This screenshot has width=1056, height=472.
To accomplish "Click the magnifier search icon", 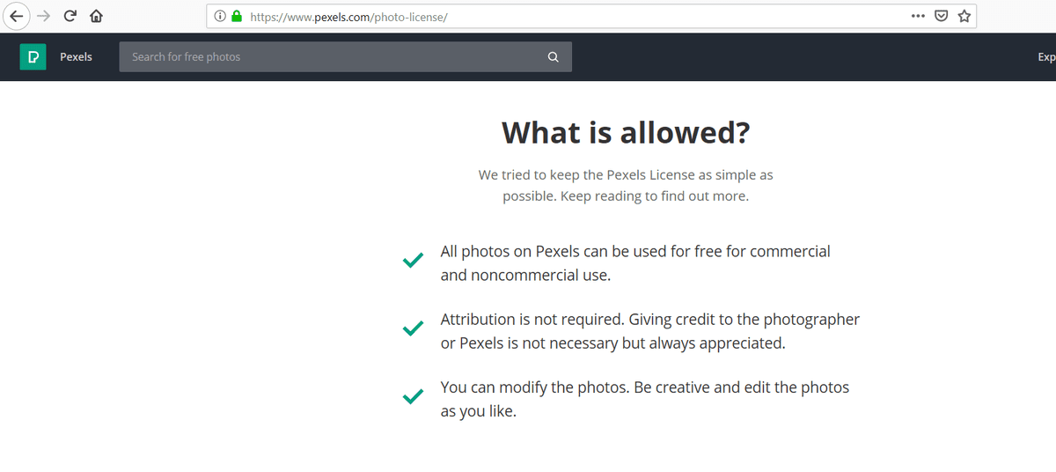I will [553, 57].
